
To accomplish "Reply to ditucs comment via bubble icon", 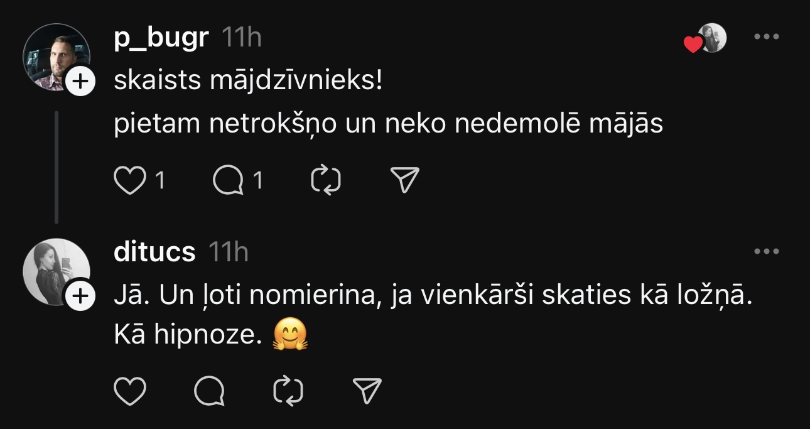I will 209,391.
